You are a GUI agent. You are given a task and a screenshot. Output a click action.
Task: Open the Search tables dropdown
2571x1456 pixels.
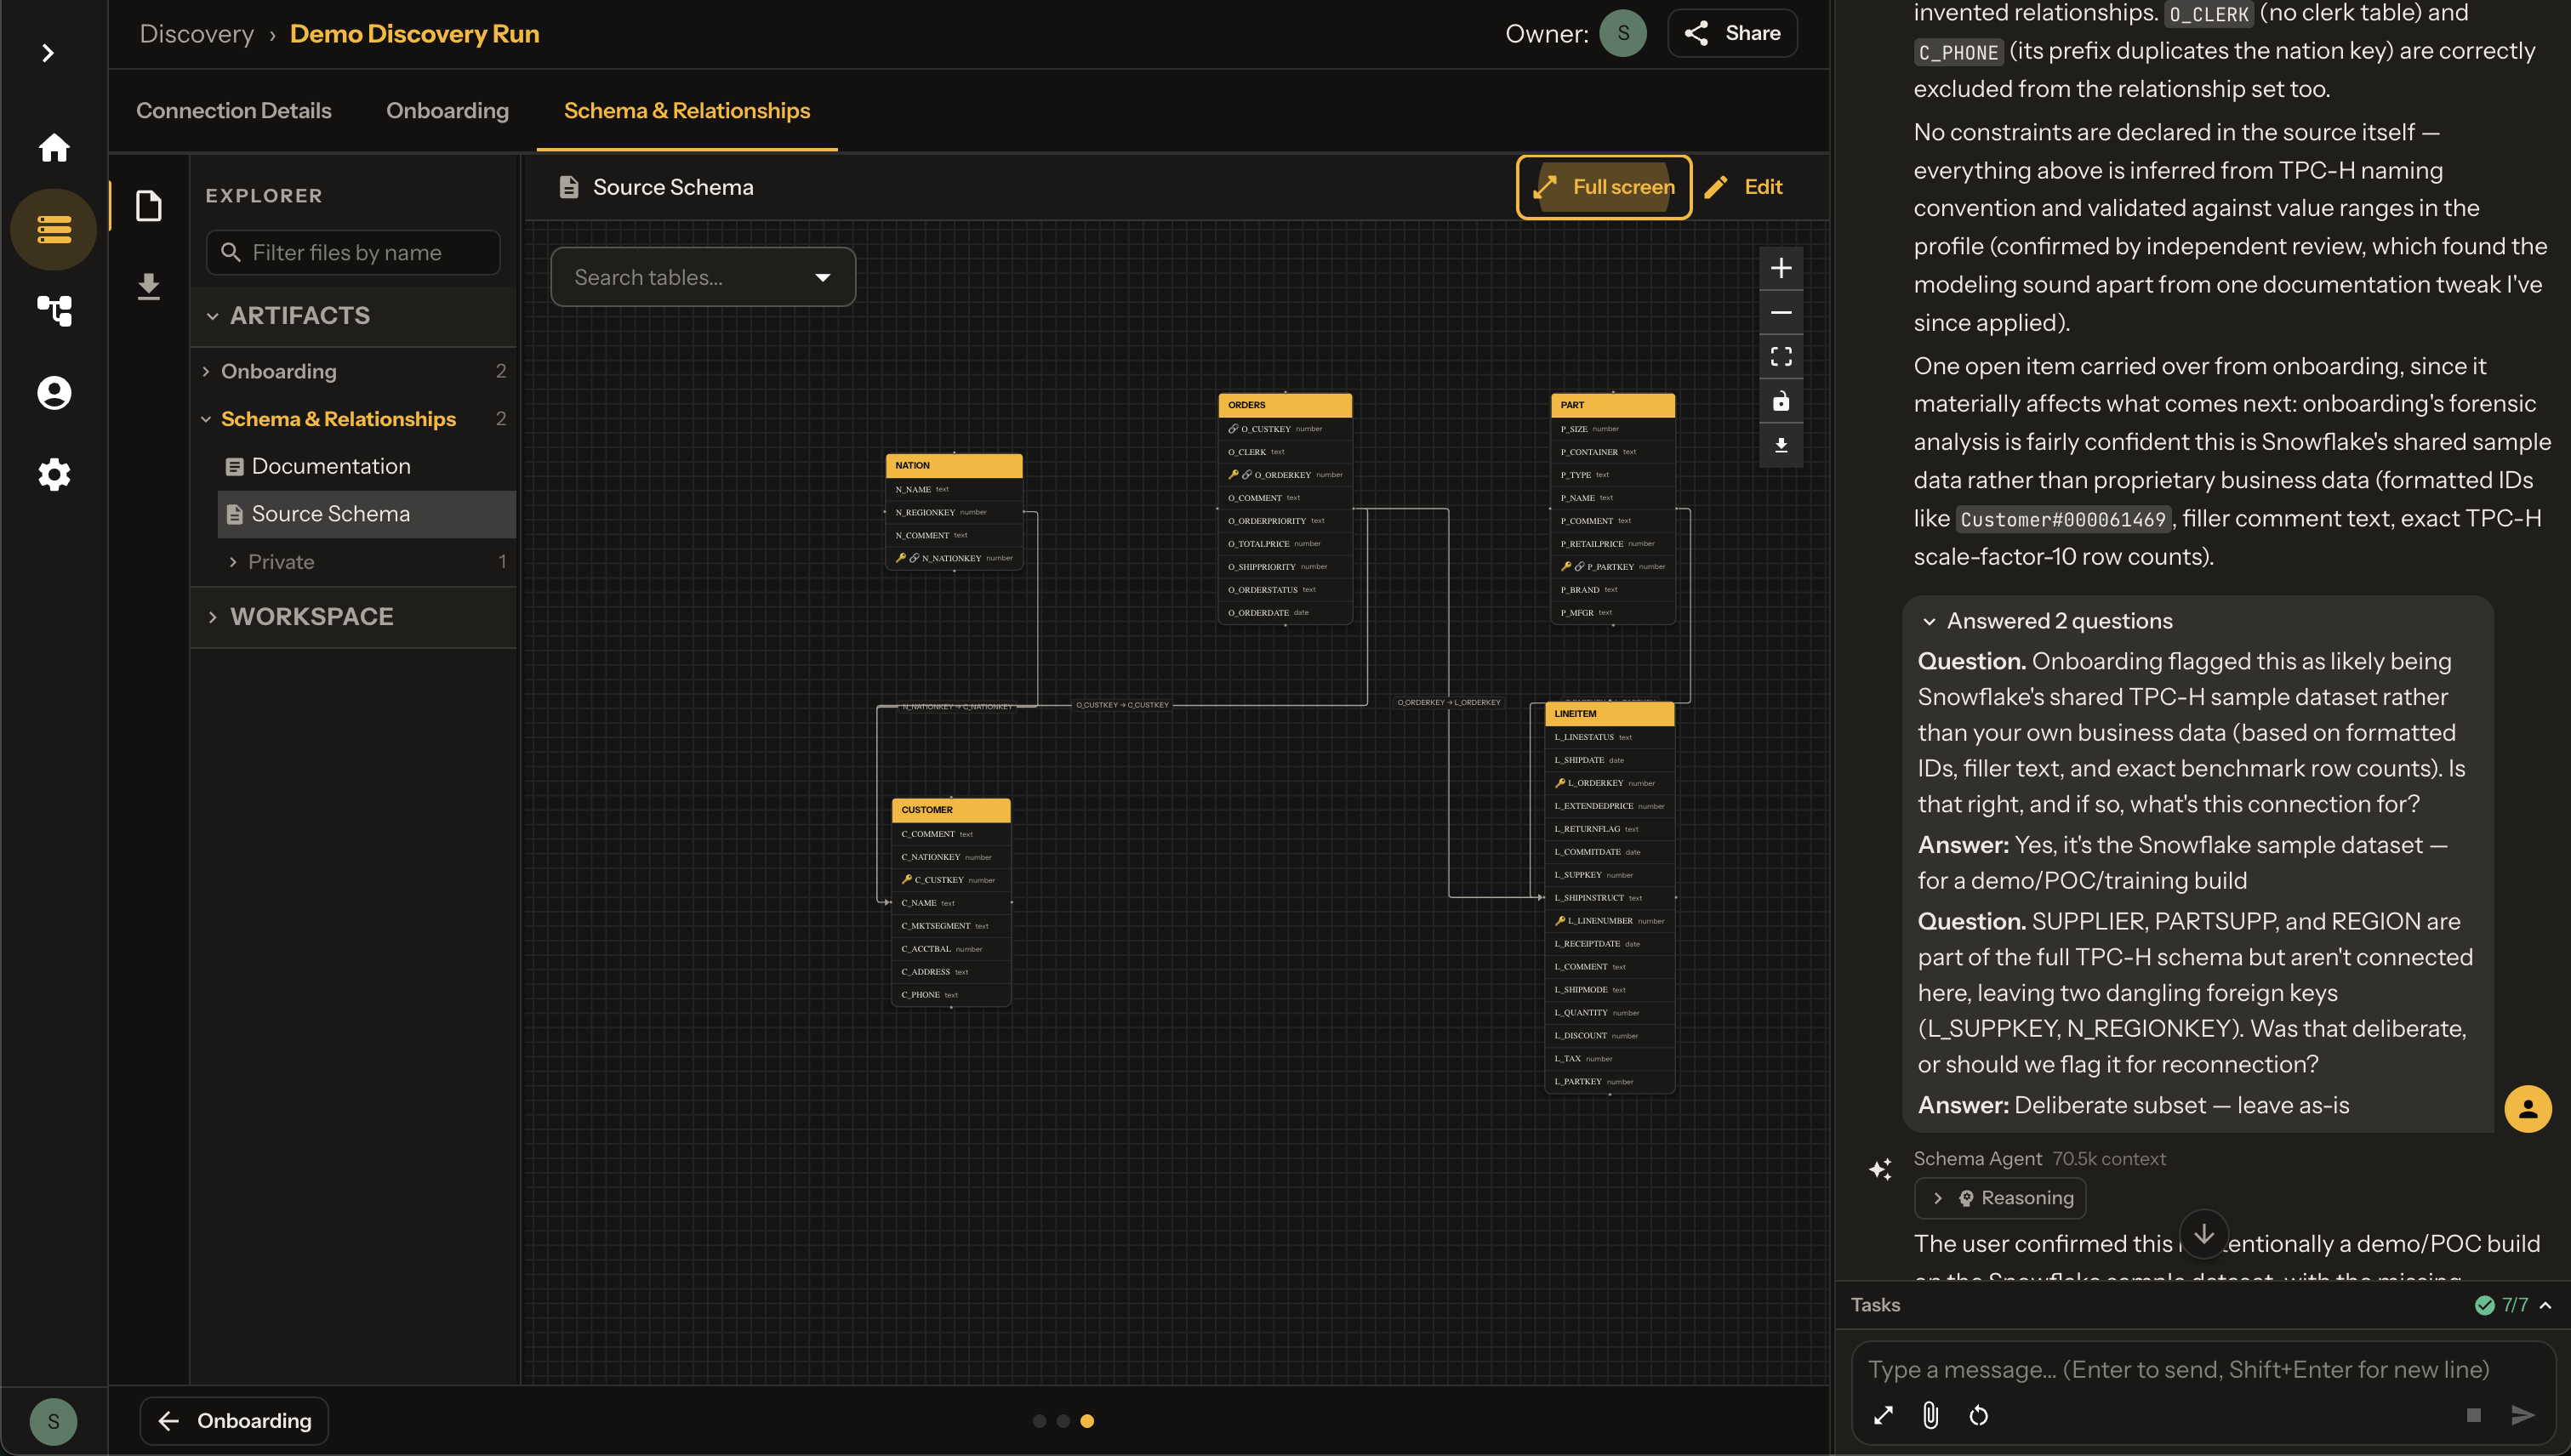[x=704, y=277]
